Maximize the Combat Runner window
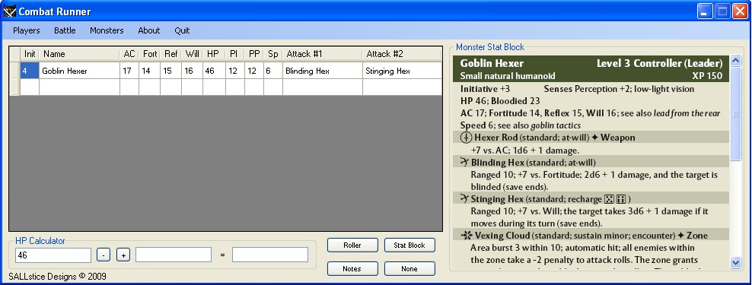The height and width of the screenshot is (285, 752). [722, 11]
